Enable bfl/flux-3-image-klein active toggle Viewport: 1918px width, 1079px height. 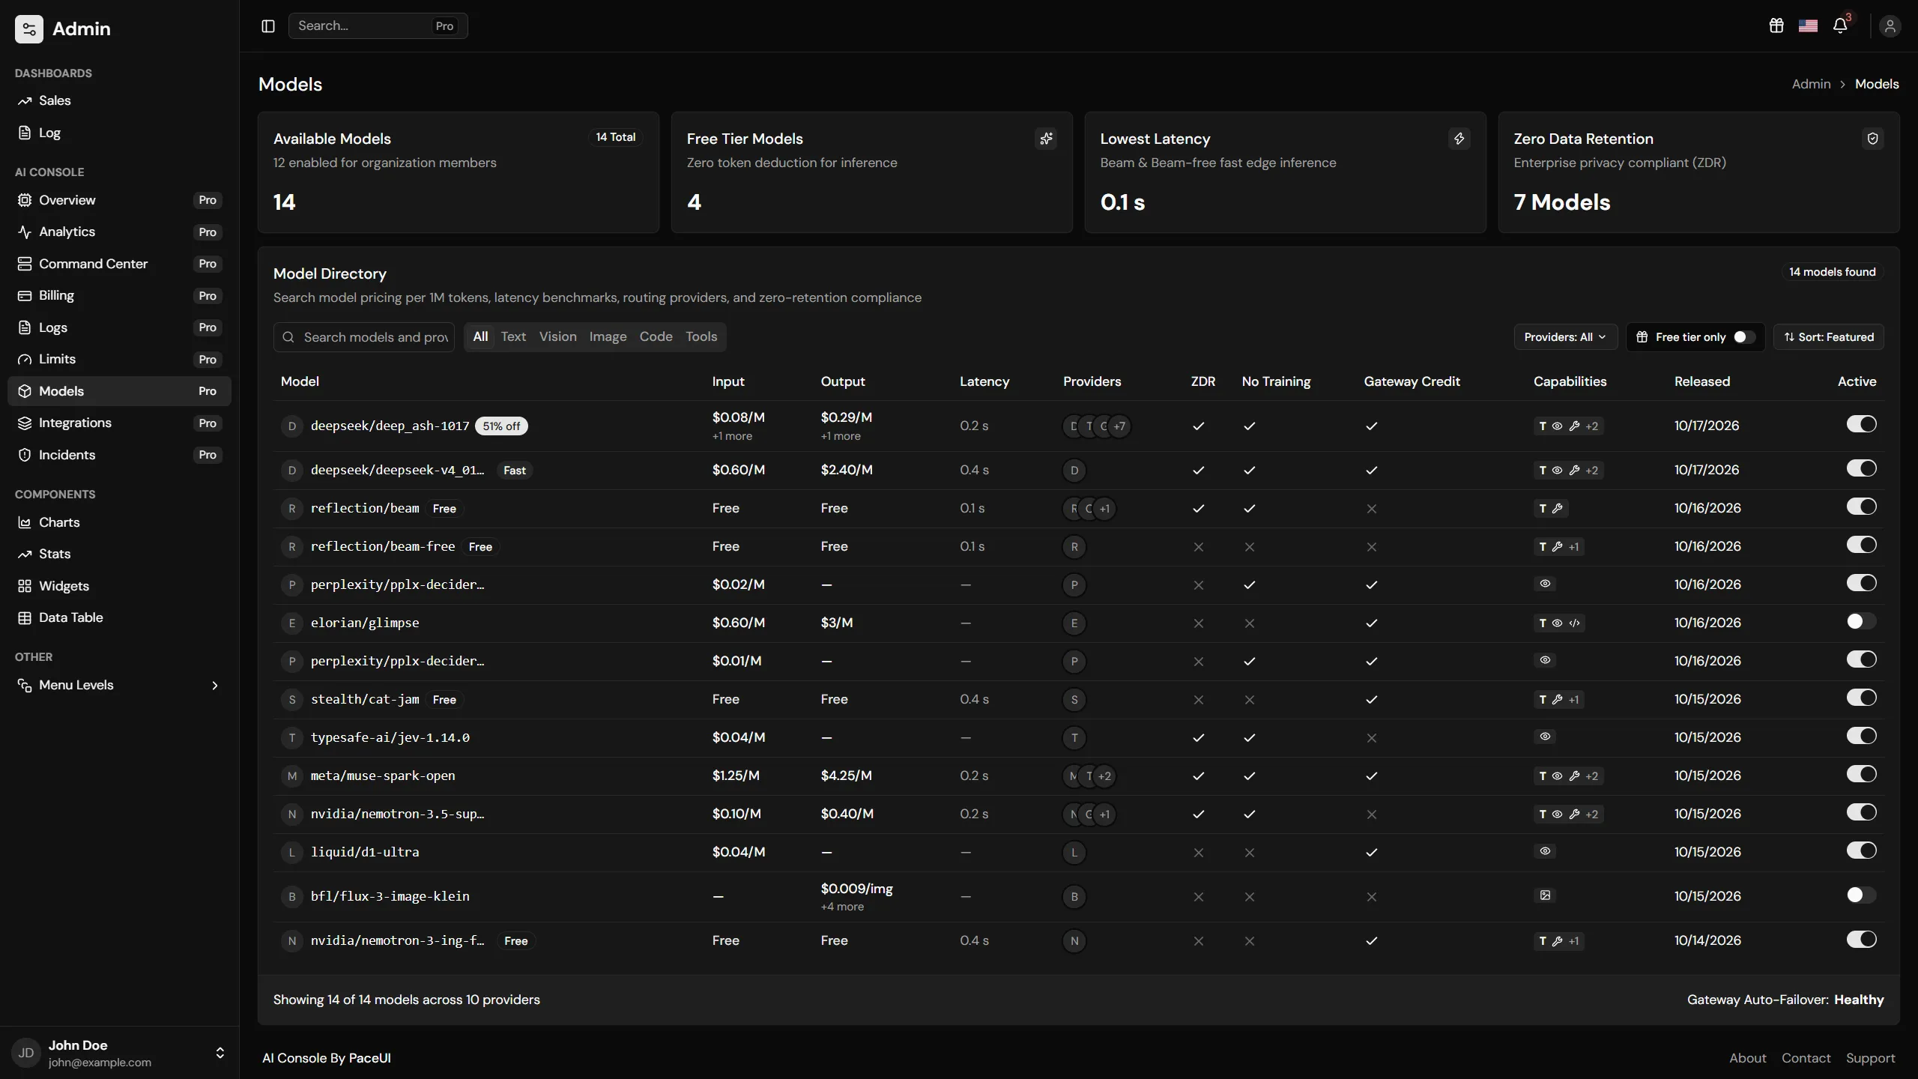coord(1861,895)
